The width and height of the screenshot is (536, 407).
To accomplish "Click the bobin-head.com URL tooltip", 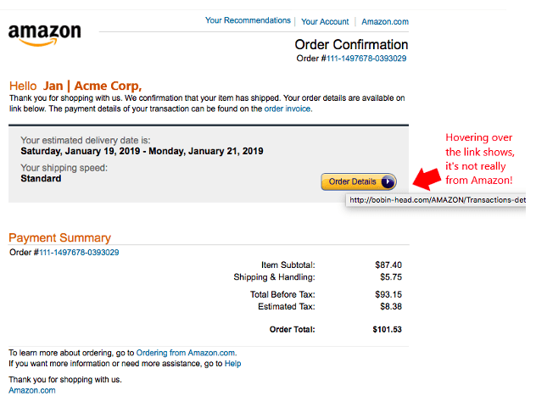I will [436, 200].
